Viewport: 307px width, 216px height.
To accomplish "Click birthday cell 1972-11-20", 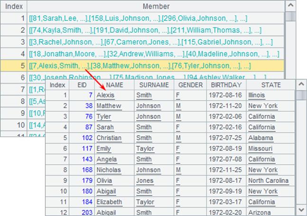I will point(225,106).
